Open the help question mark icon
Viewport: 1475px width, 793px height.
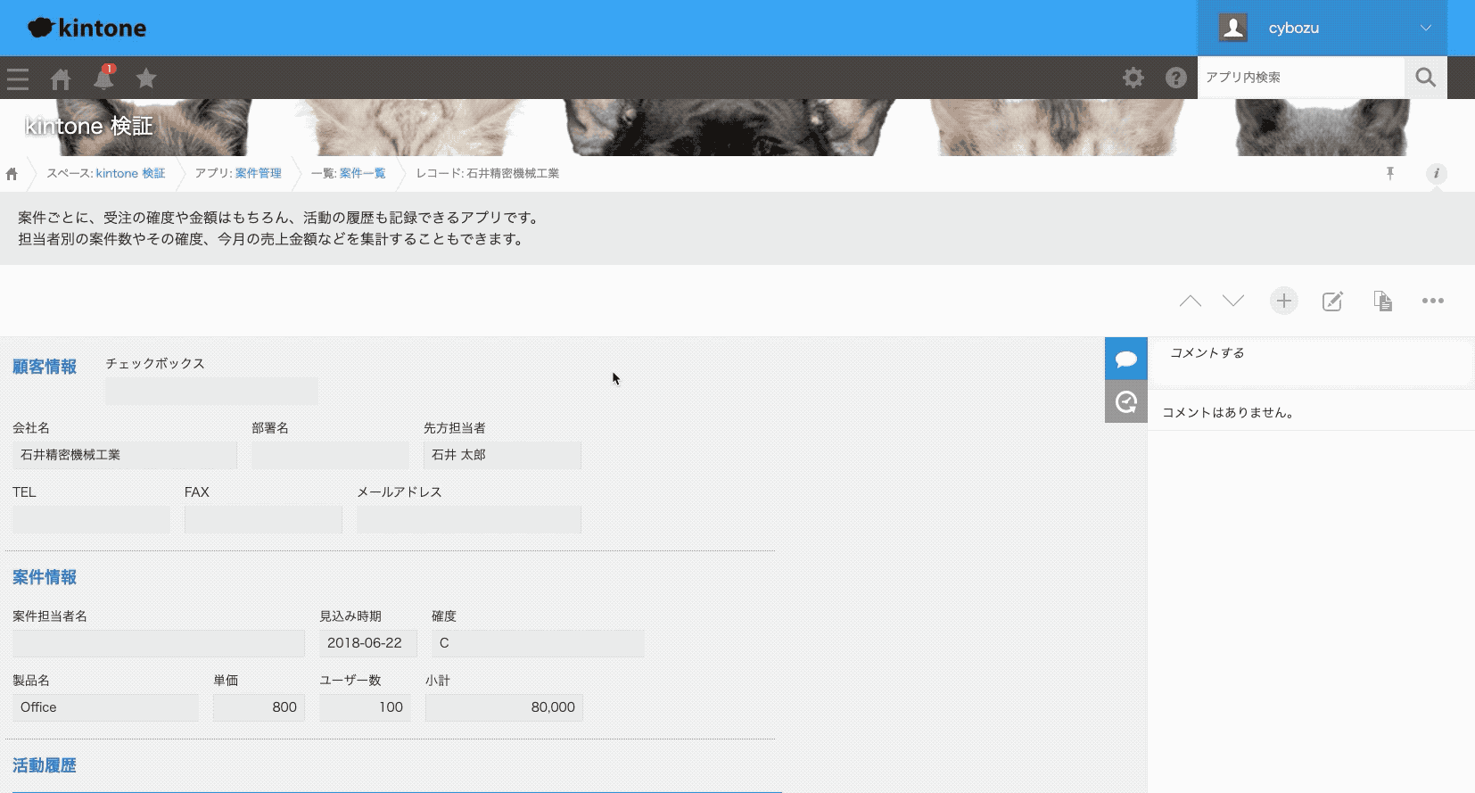[1175, 78]
